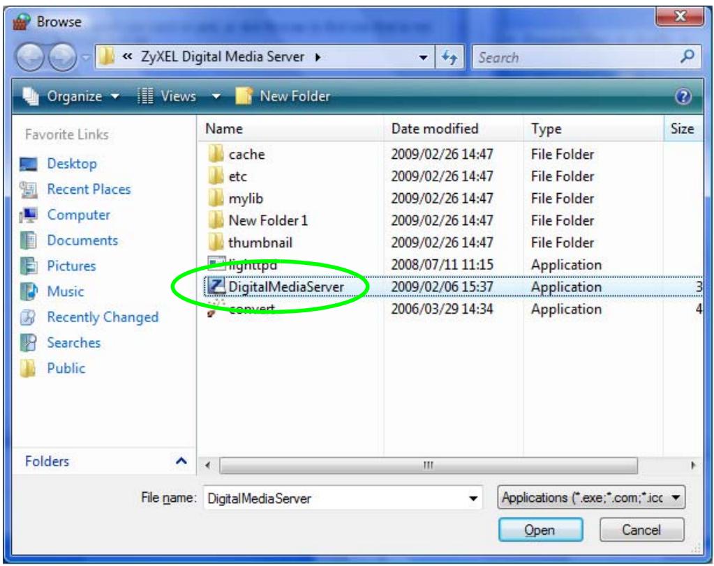Refresh the folder with refresh icon
The image size is (714, 566).
[x=449, y=57]
